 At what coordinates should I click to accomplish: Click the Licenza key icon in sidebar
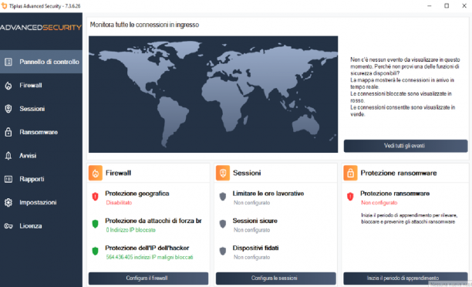click(8, 226)
